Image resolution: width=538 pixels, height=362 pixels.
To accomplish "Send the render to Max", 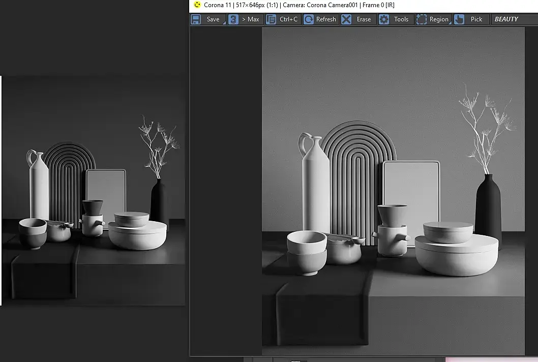I will click(x=245, y=19).
